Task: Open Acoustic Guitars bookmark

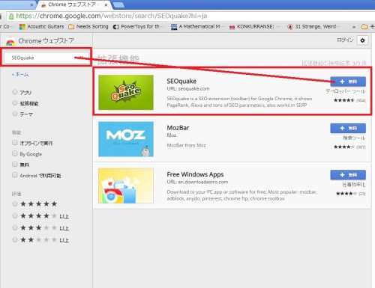Action: click(x=41, y=26)
